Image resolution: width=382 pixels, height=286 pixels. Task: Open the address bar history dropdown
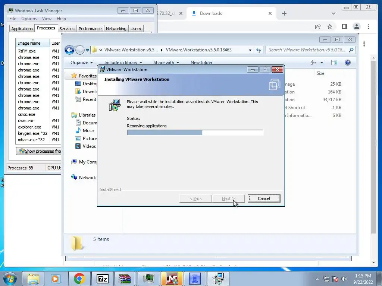point(250,50)
